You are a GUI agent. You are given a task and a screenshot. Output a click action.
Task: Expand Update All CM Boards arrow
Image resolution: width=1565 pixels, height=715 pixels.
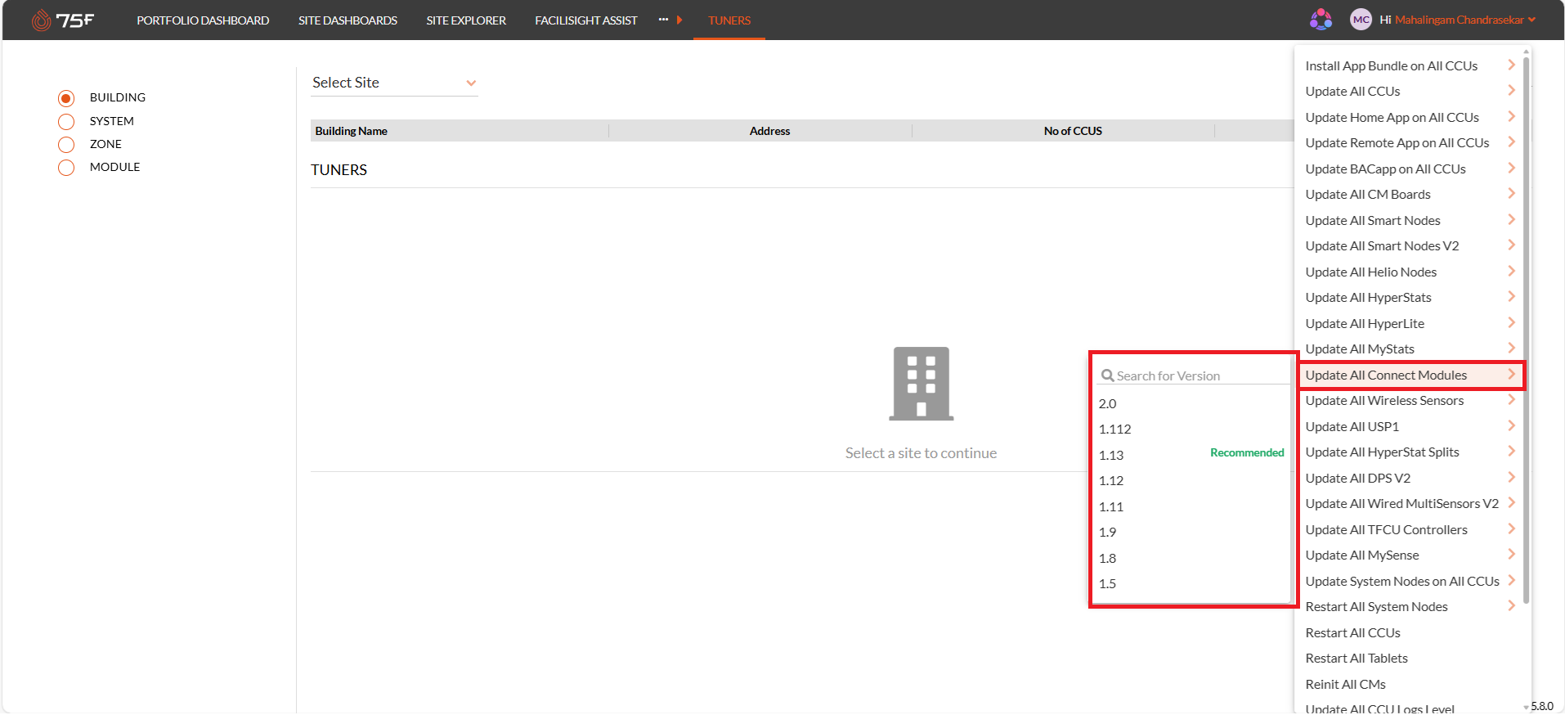click(1511, 194)
